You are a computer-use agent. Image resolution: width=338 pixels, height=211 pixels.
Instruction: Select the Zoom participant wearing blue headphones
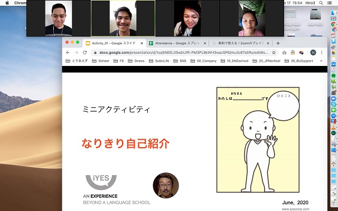(x=251, y=18)
